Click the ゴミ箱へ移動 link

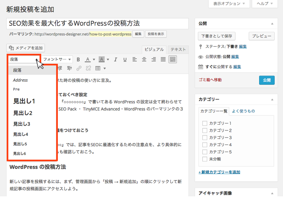[x=210, y=80]
